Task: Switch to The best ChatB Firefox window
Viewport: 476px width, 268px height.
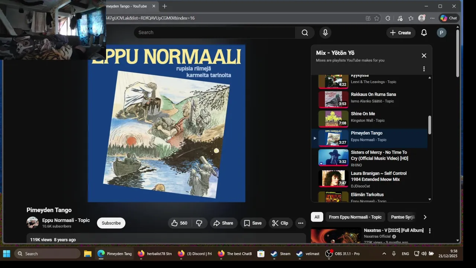Action: (234, 254)
